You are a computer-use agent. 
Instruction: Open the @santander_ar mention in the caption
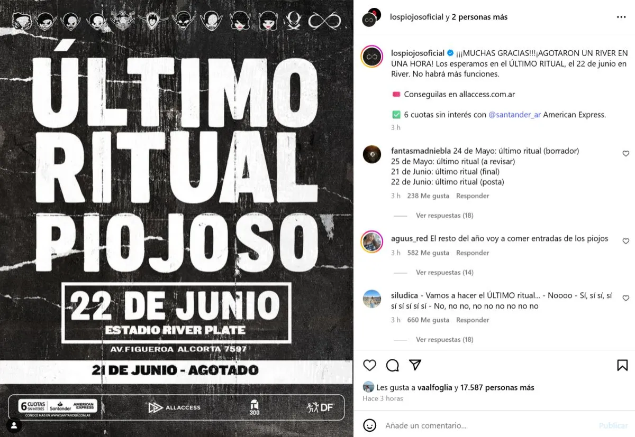coord(514,115)
